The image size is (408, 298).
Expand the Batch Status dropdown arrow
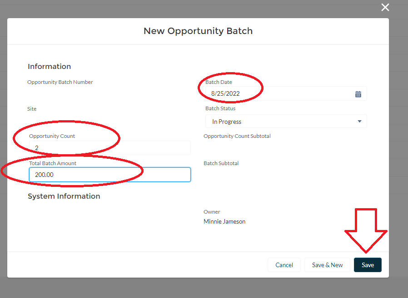pyautogui.click(x=359, y=122)
